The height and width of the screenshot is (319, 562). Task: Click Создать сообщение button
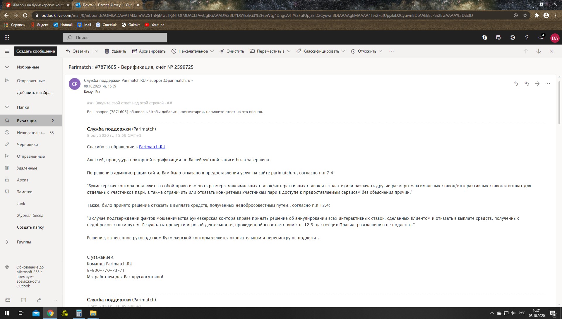pos(35,51)
